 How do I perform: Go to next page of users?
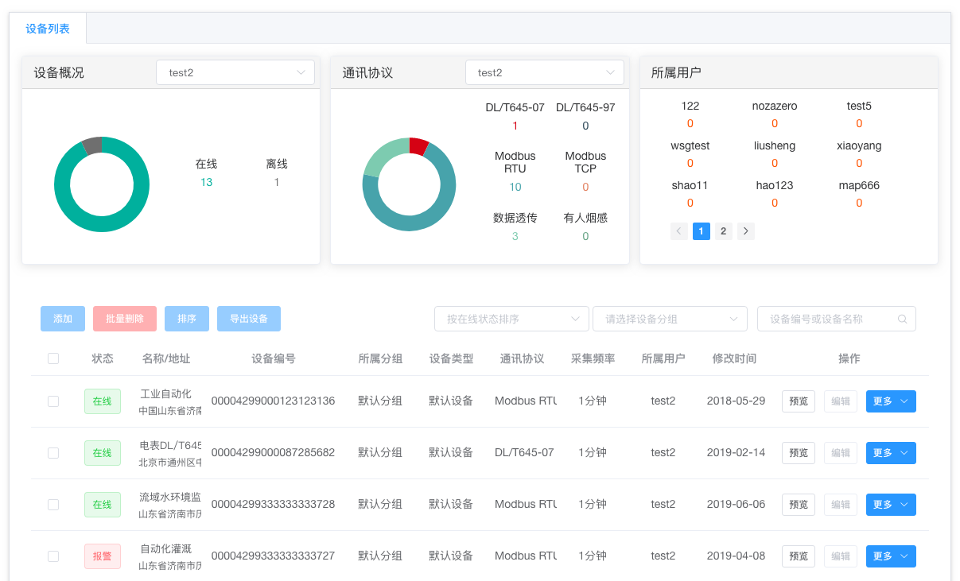[745, 231]
